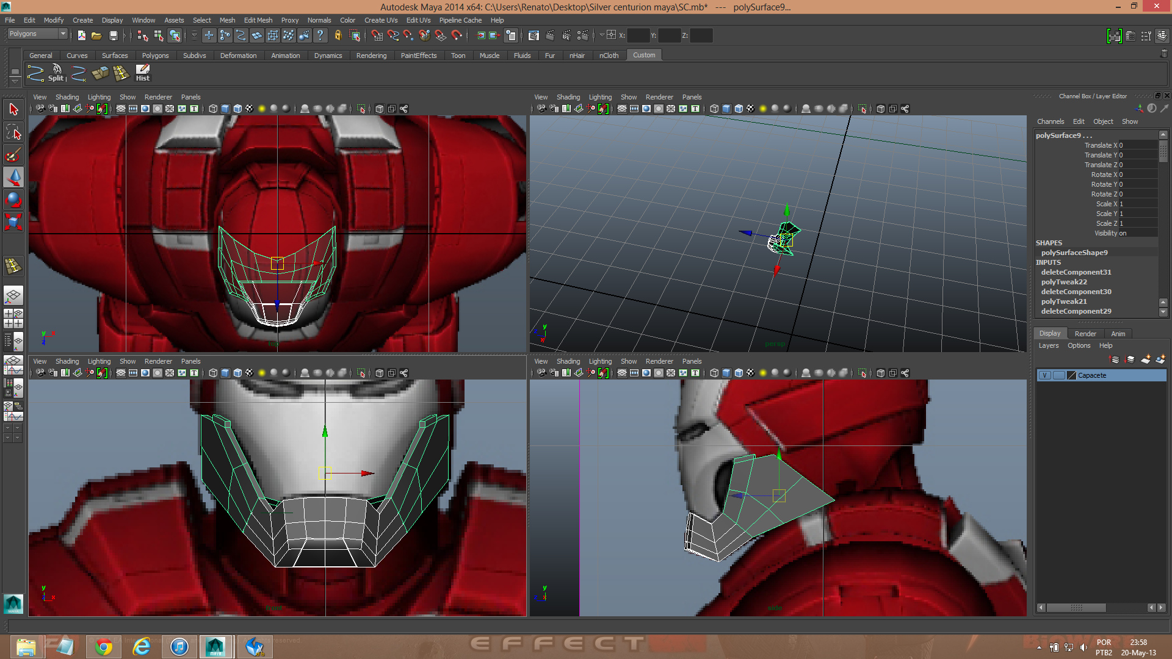Open manipulator icon in Channel Box

click(x=1139, y=108)
